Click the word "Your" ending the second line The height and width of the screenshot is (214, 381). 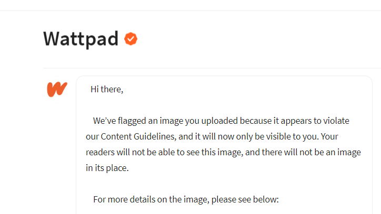coord(329,136)
